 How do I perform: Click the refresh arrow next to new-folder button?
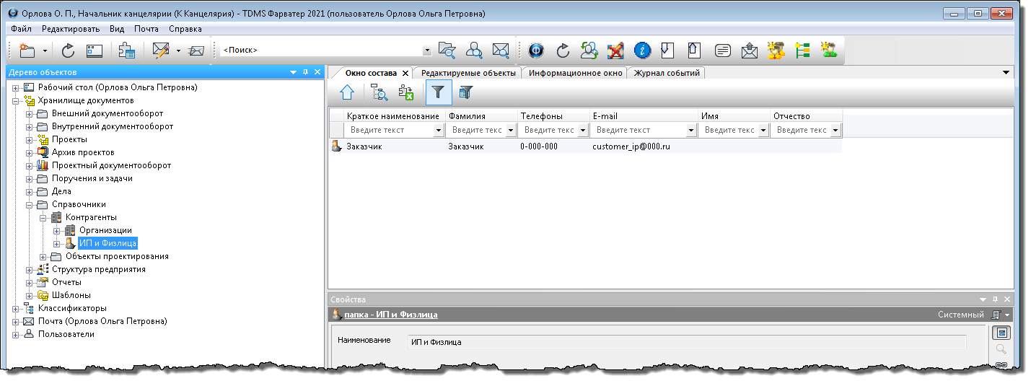pos(68,51)
